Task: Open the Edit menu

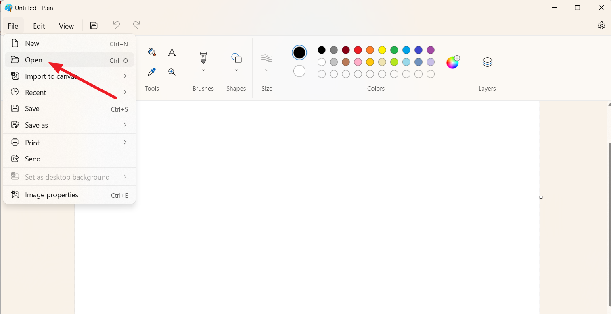Action: 39,26
